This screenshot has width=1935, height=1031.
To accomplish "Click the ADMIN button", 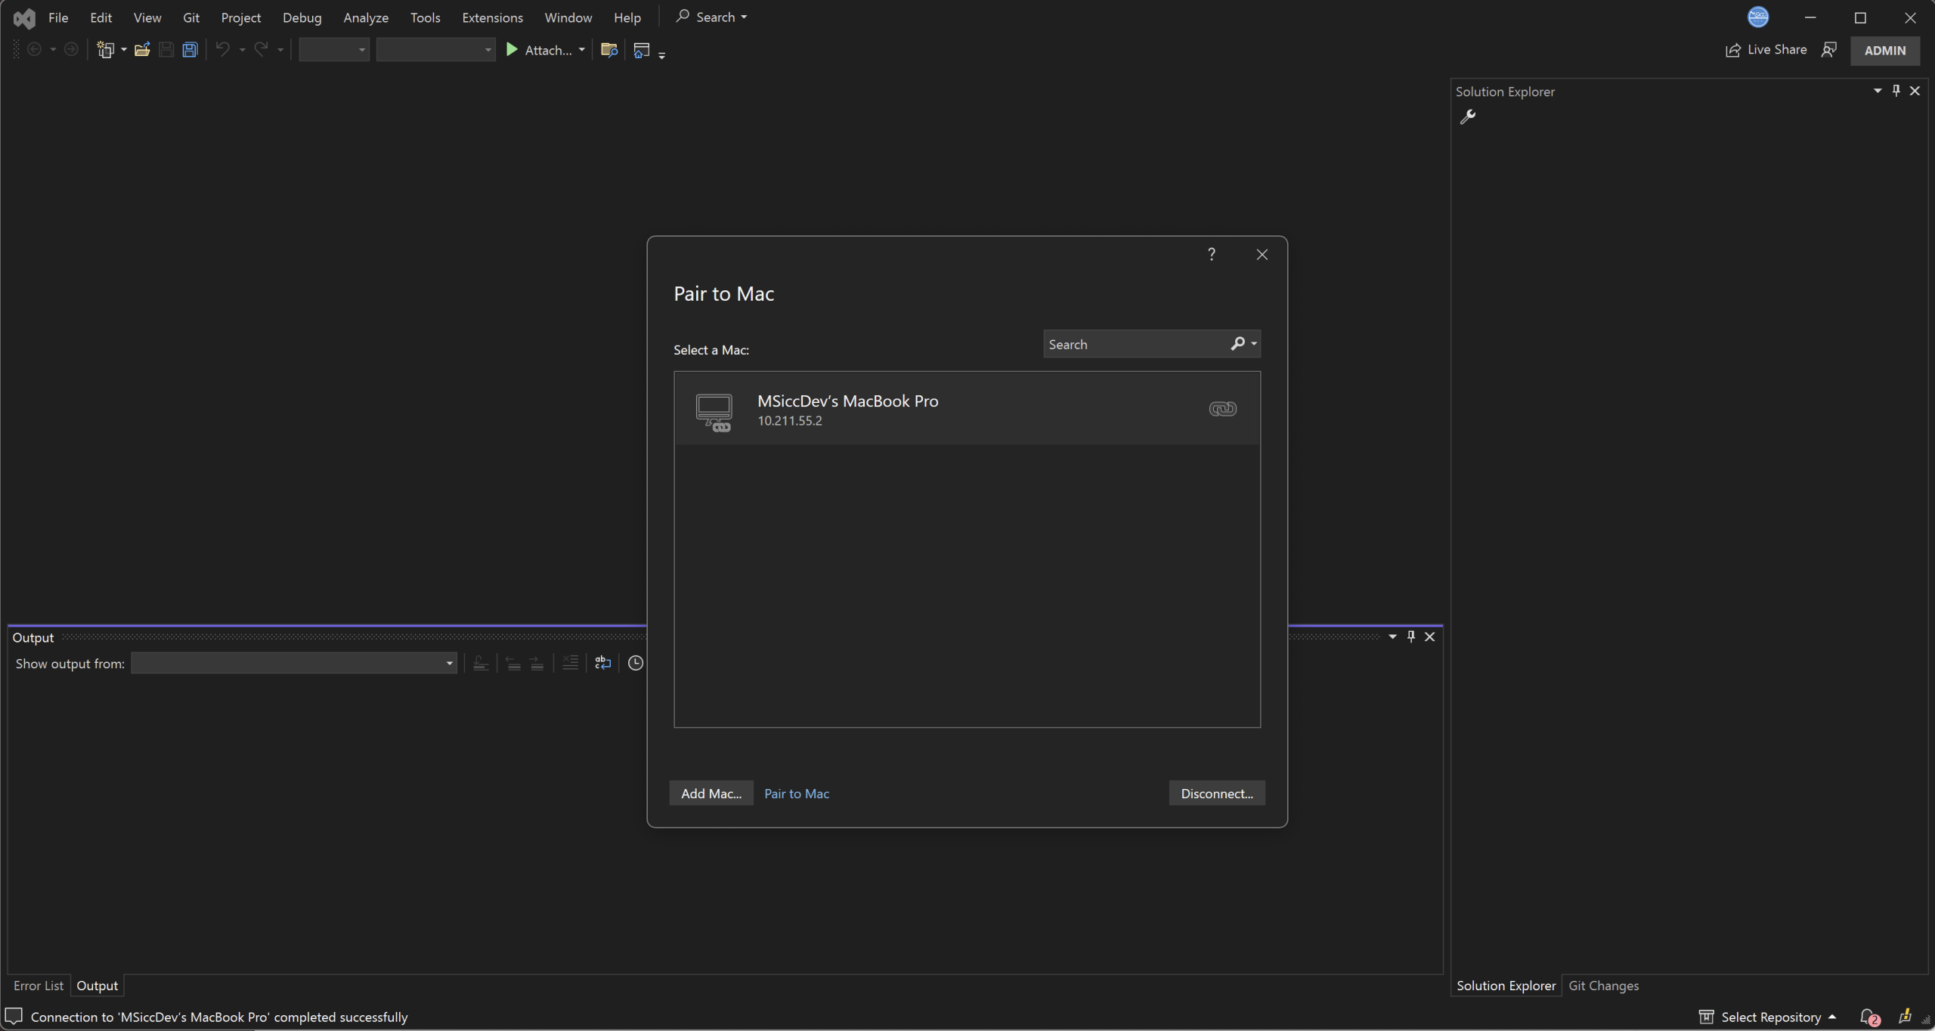I will [x=1885, y=50].
